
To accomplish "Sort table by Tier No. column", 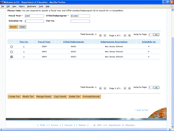I will coord(24,42).
